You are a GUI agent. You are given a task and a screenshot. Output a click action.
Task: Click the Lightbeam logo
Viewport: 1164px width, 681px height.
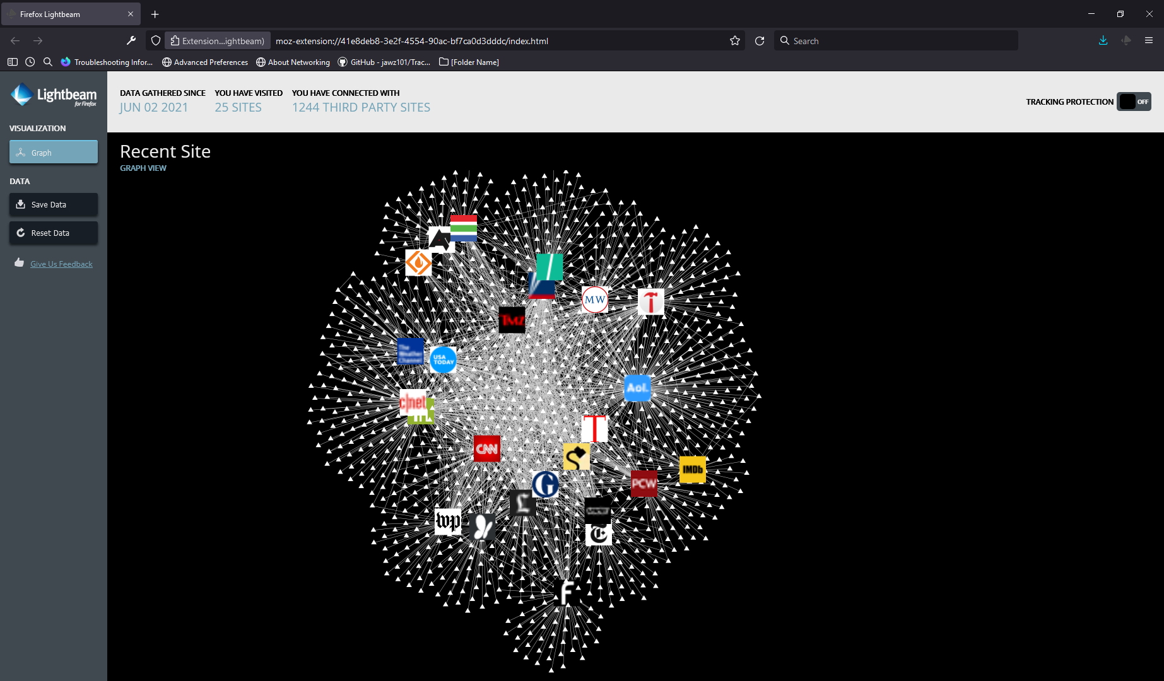coord(54,95)
